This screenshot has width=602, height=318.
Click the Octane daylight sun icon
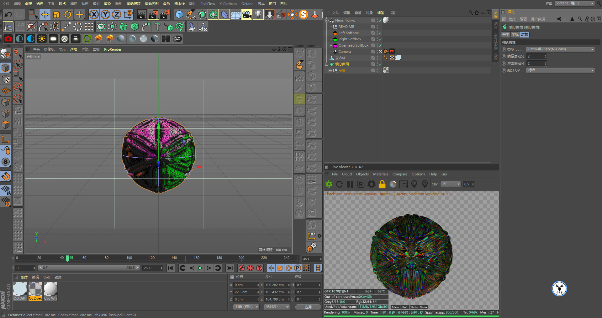[42, 39]
